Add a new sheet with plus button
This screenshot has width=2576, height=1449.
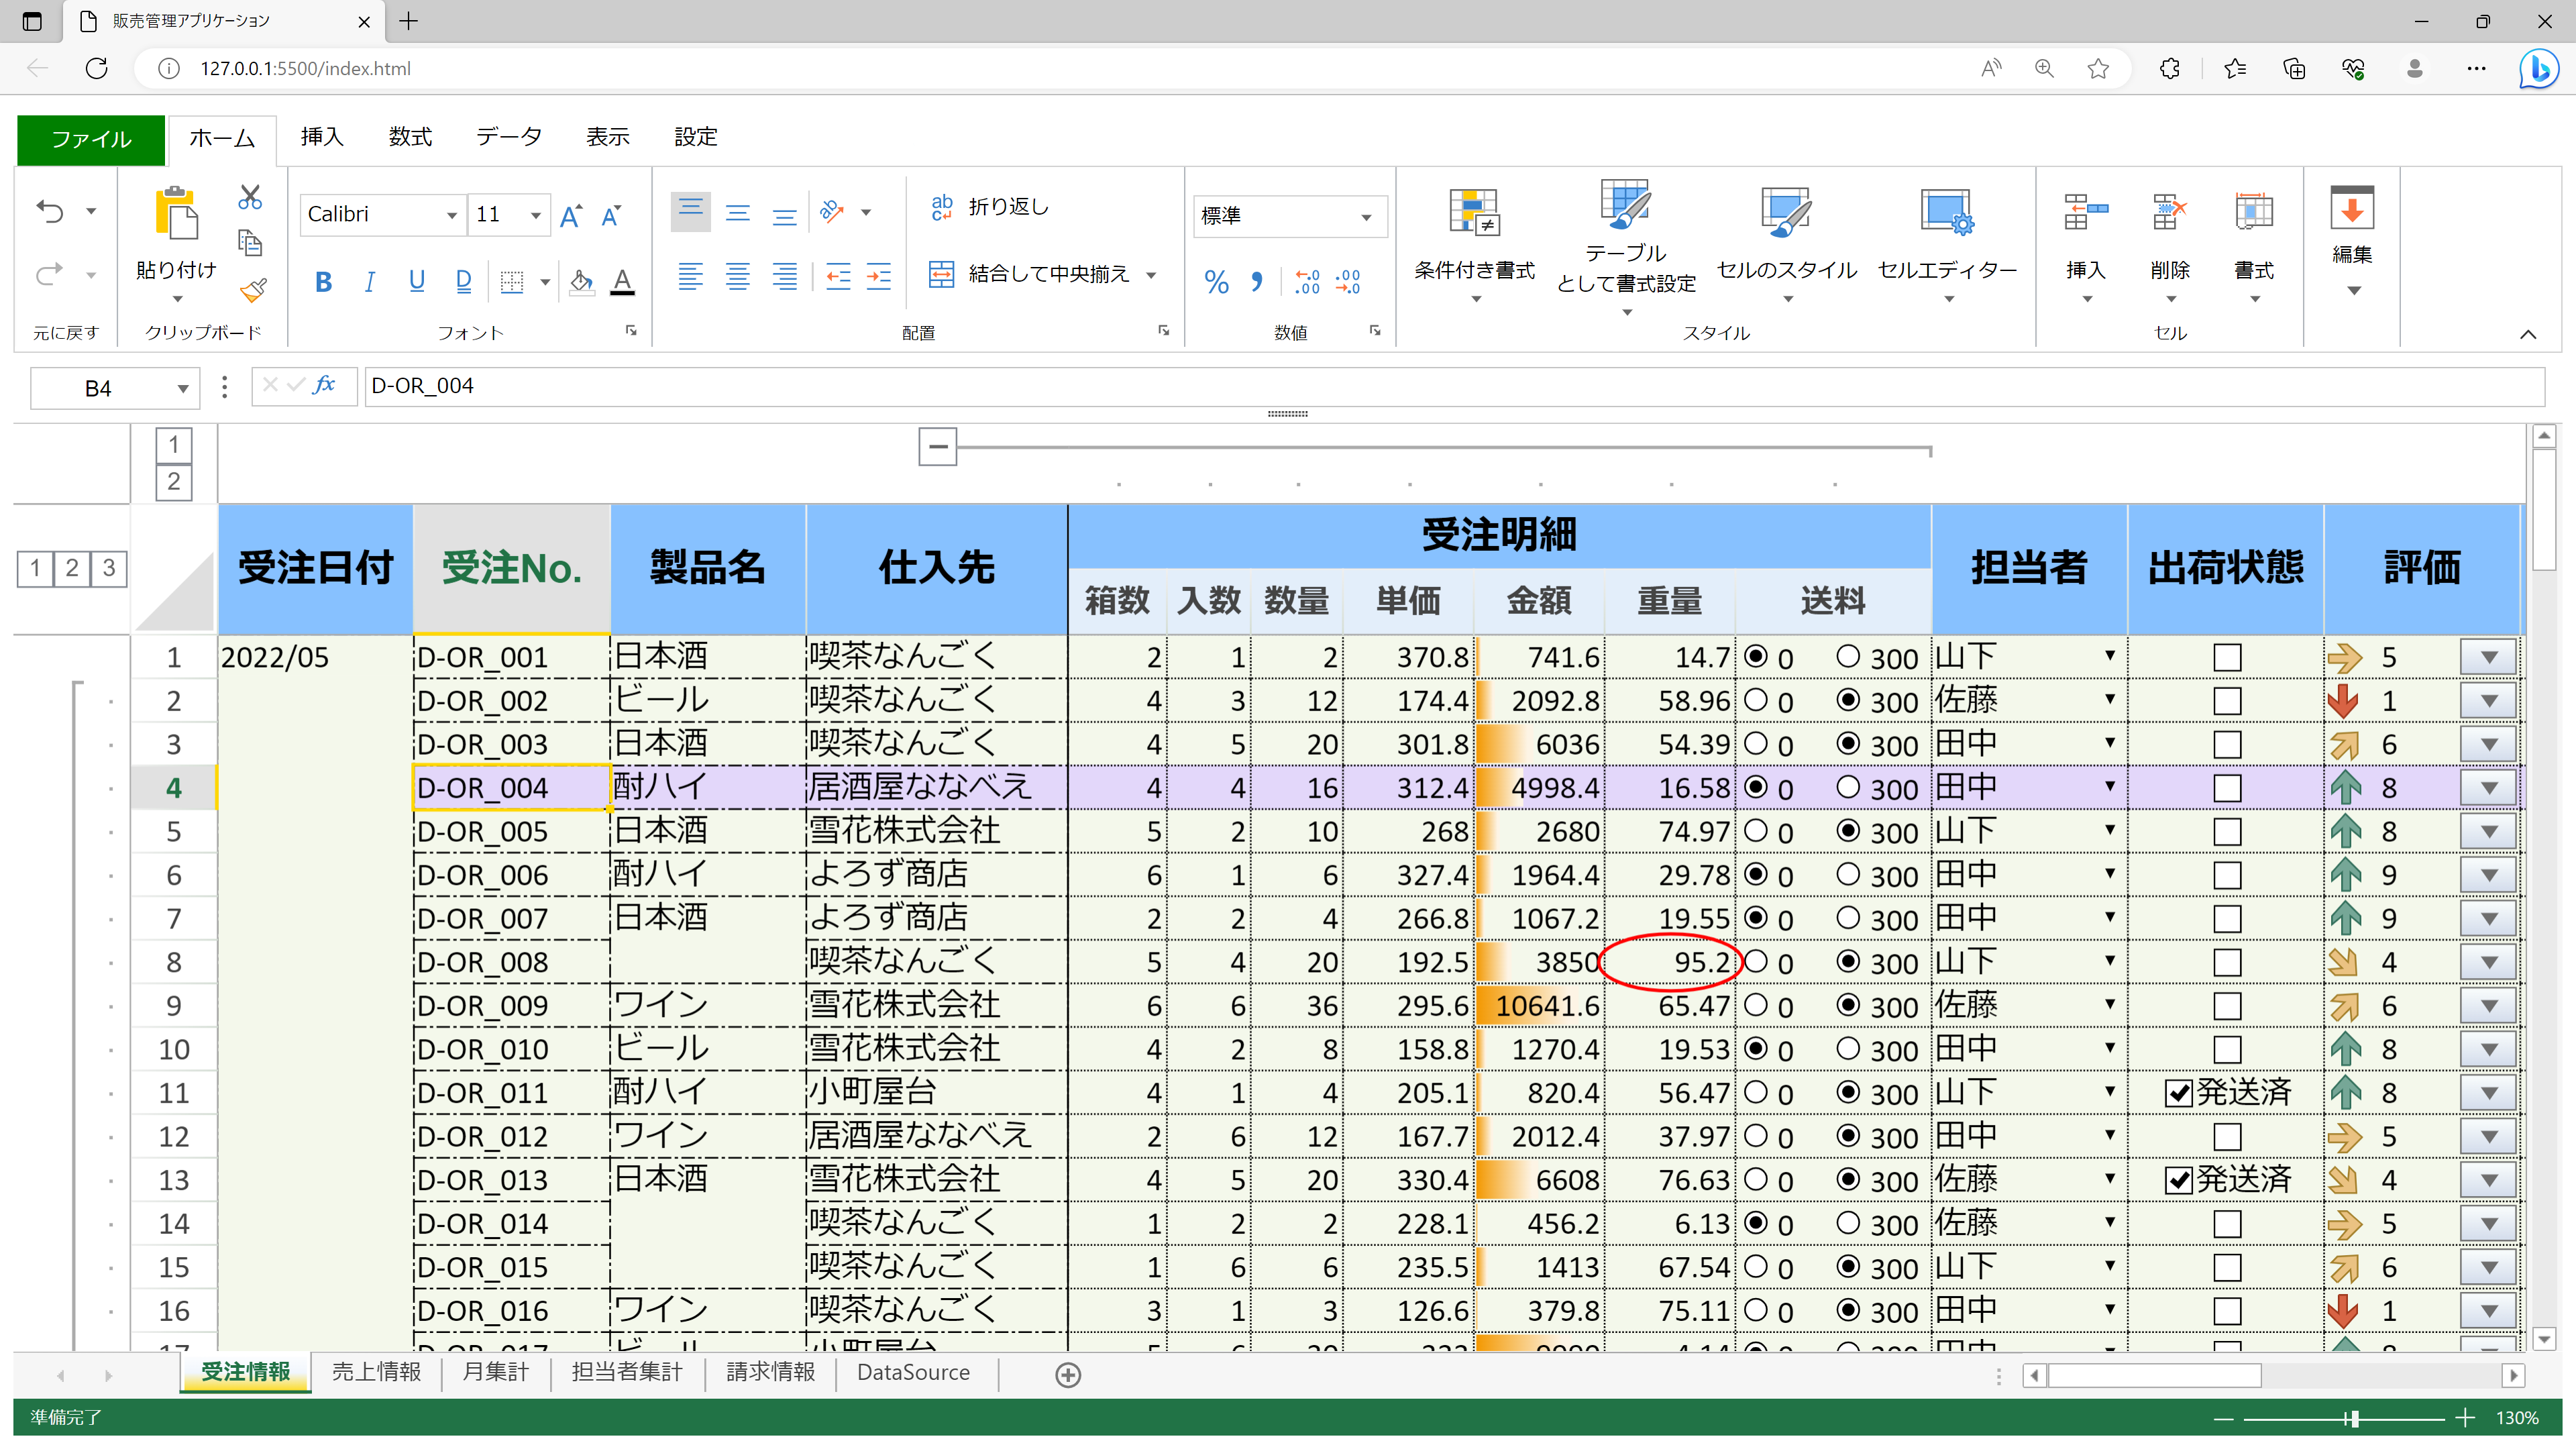click(x=1068, y=1375)
